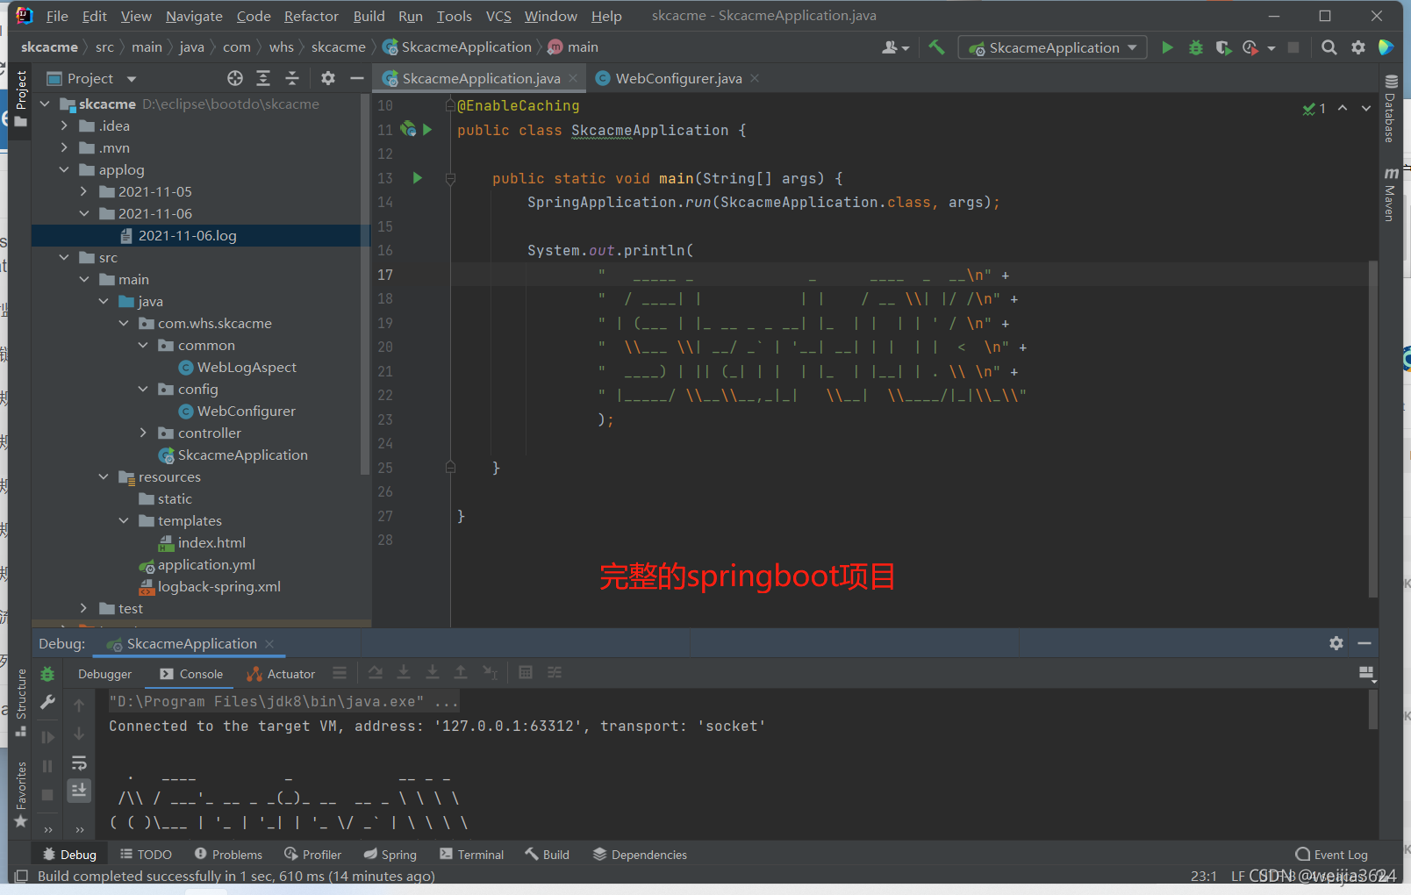
Task: Click run gutter arrow beside main method
Action: 418,178
